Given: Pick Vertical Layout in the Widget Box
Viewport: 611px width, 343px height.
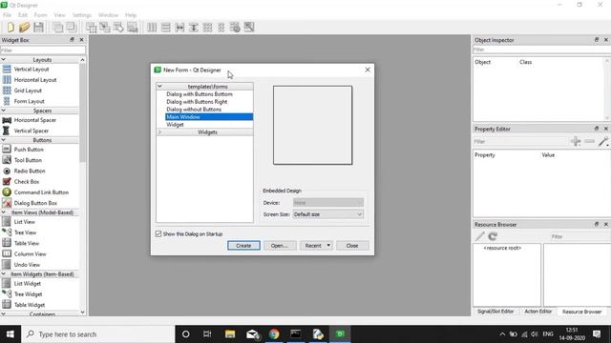Looking at the screenshot, I should pos(32,70).
